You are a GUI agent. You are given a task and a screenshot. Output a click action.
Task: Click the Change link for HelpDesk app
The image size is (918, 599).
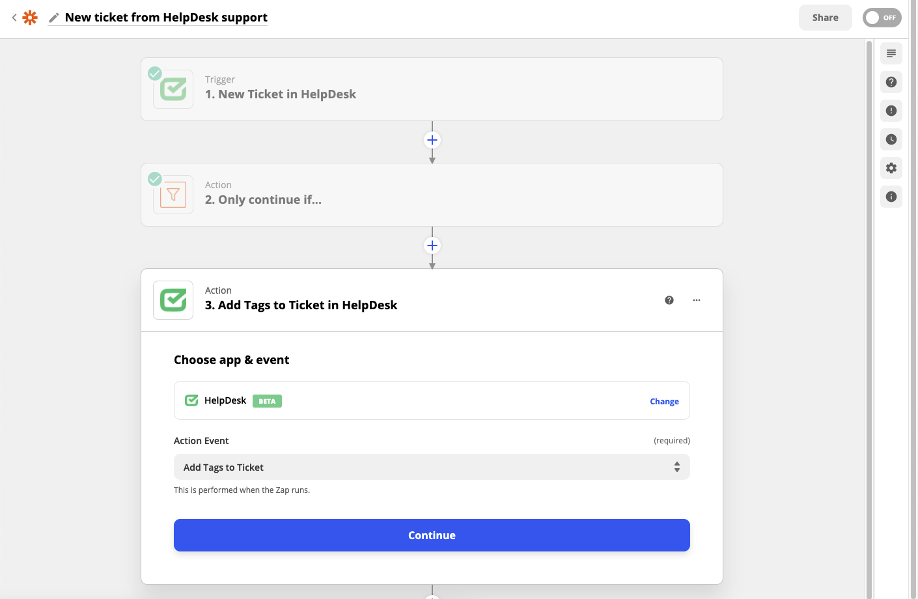click(x=664, y=402)
